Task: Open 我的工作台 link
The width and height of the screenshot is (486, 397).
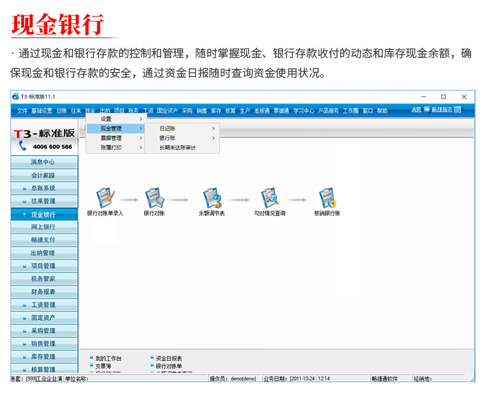Action: pyautogui.click(x=108, y=358)
